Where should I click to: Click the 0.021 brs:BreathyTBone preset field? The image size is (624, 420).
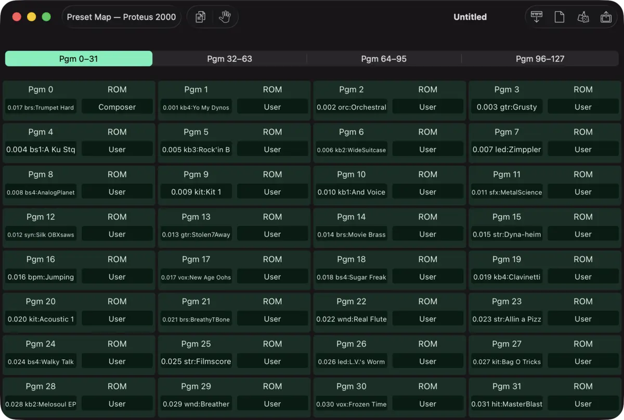pos(196,319)
